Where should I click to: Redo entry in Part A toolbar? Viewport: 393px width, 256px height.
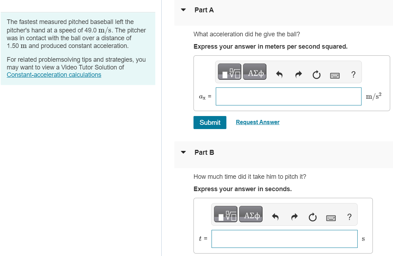(x=298, y=74)
